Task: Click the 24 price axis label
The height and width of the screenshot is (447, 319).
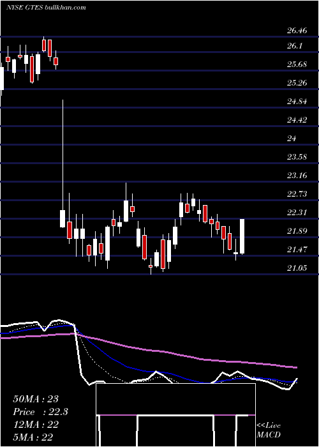Action: coord(292,139)
